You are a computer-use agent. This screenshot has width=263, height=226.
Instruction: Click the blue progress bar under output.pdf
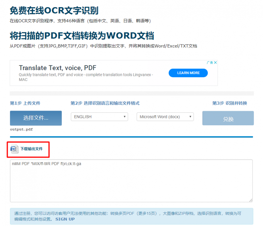coord(132,137)
